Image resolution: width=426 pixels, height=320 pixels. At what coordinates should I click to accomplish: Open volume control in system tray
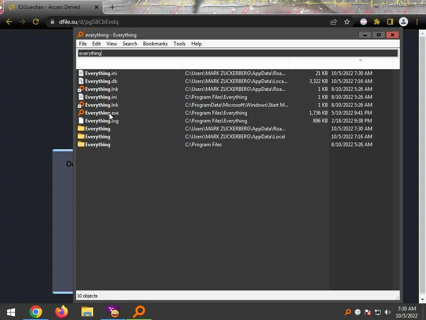(x=388, y=312)
